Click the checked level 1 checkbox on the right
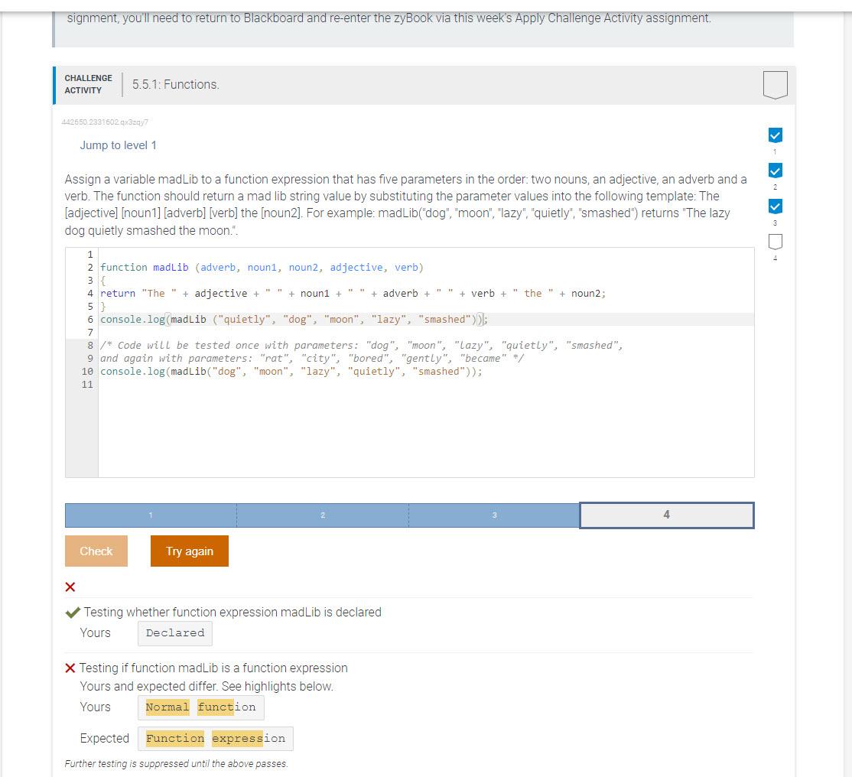852x777 pixels. coord(775,135)
